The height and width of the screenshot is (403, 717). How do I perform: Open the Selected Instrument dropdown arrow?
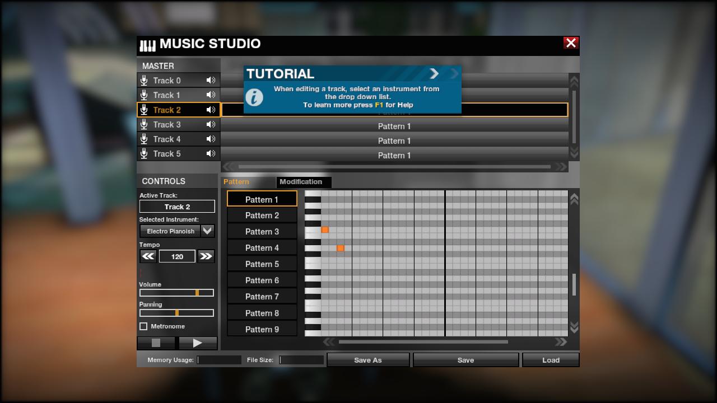(x=208, y=231)
